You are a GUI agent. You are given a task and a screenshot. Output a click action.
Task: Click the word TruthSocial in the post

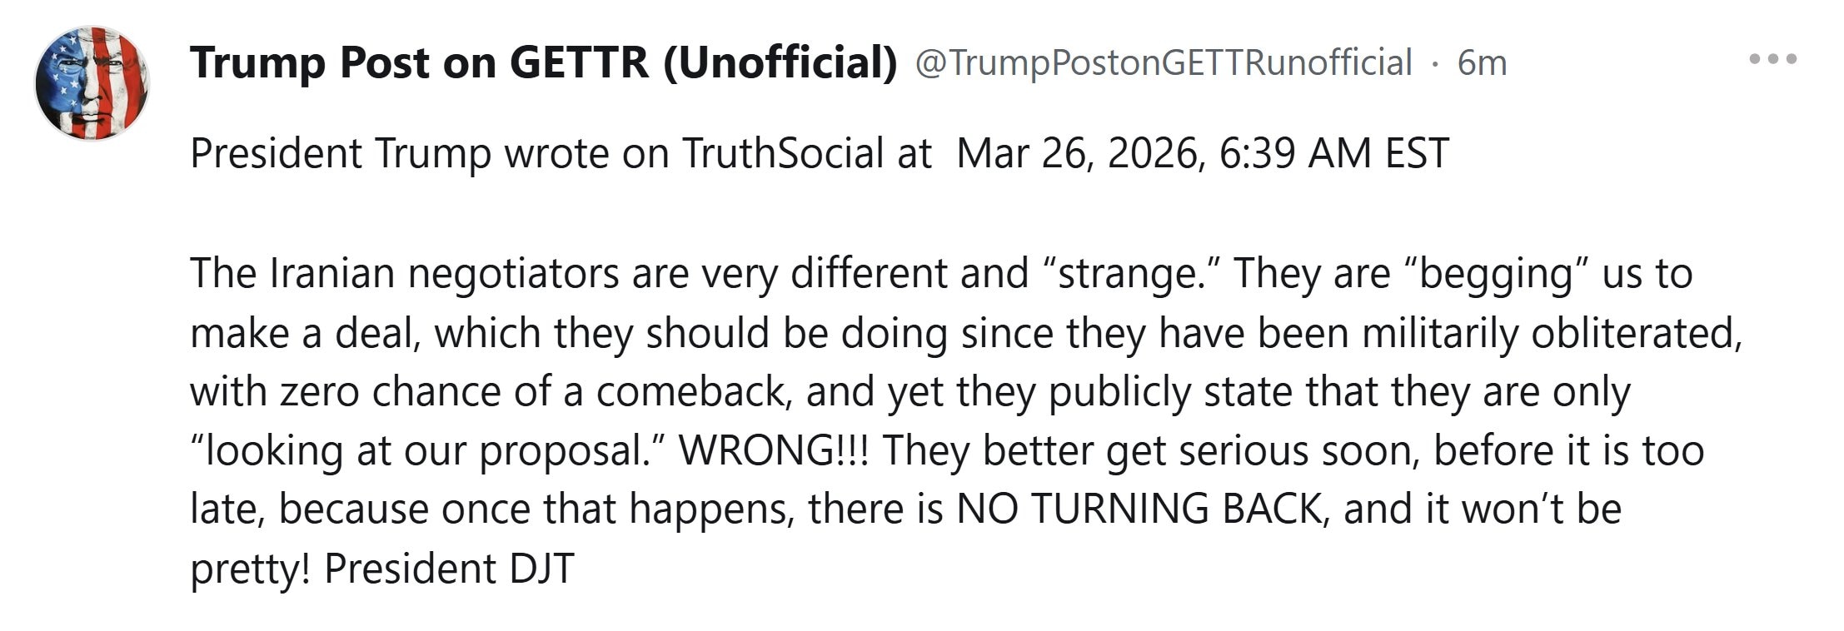point(782,154)
